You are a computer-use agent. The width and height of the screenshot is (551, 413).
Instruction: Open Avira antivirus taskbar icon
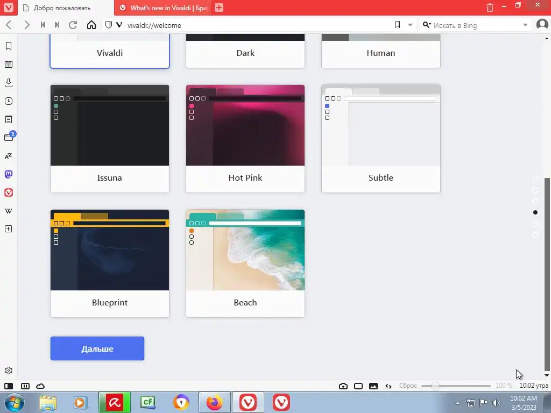point(115,402)
